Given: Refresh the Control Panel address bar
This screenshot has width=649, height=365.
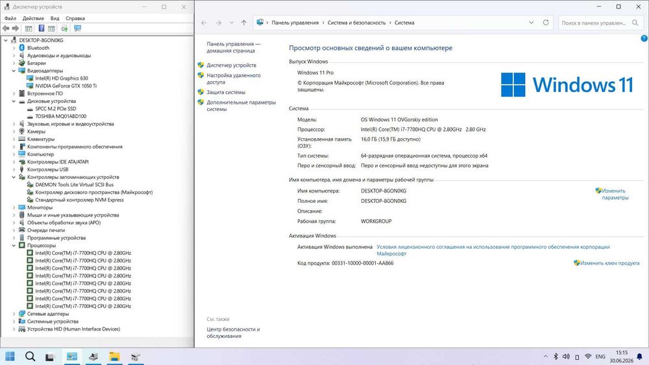Looking at the screenshot, I should (x=546, y=23).
